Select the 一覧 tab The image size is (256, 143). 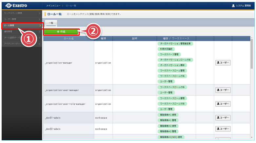(51, 23)
